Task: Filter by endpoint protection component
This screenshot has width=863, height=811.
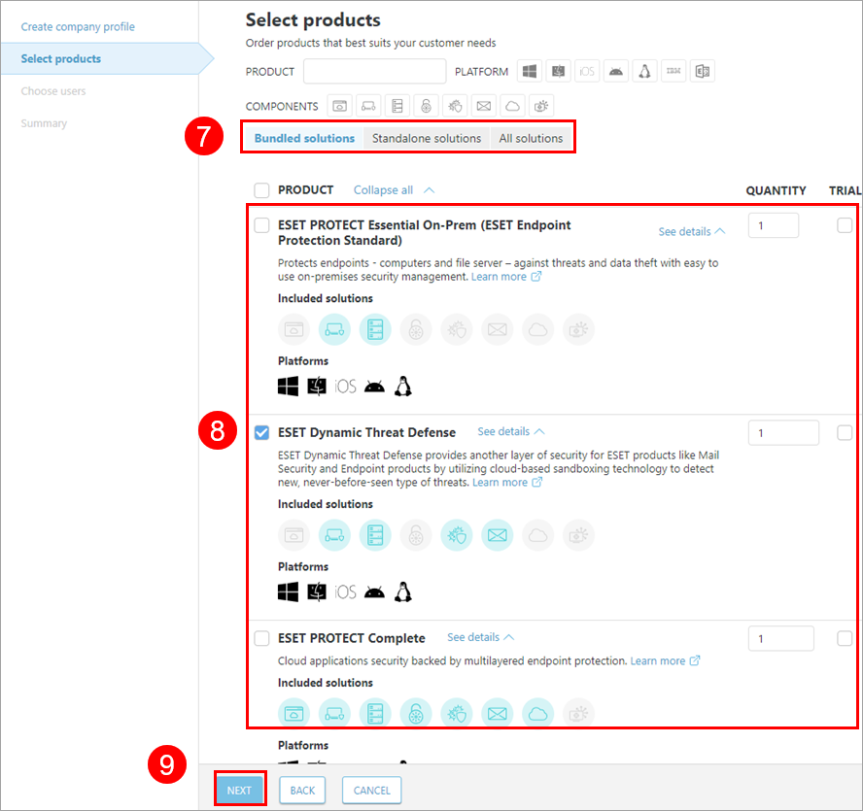Action: 368,106
